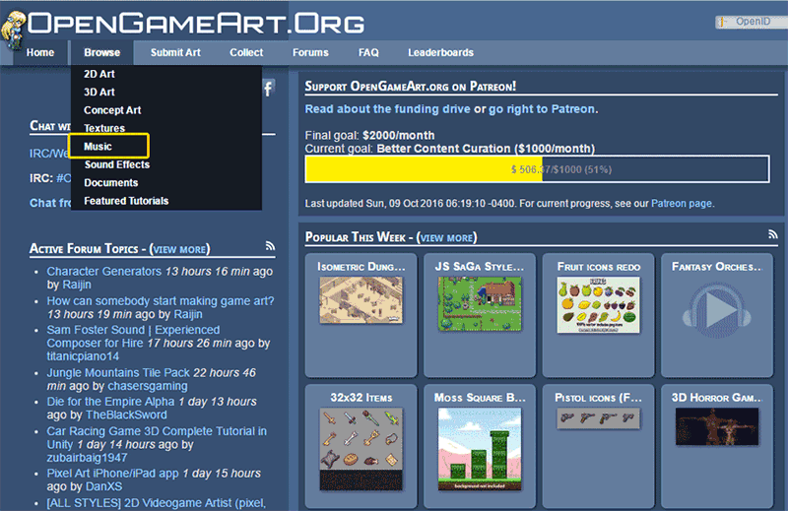The image size is (788, 511).
Task: Choose Textures in the dropdown
Action: coord(104,128)
